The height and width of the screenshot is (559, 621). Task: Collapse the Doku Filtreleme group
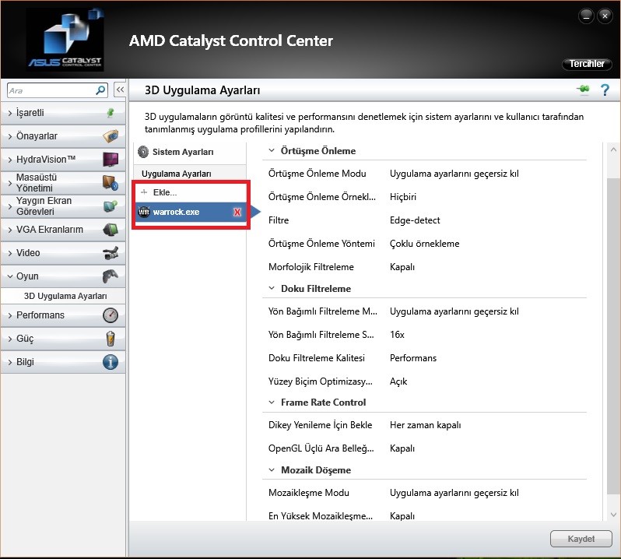[272, 288]
